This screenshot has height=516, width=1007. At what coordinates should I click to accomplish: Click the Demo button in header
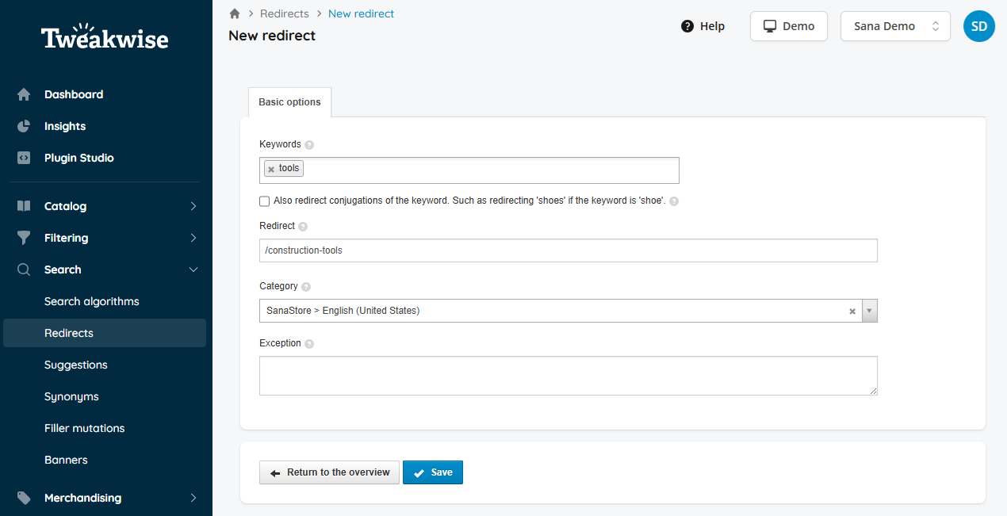(x=789, y=26)
